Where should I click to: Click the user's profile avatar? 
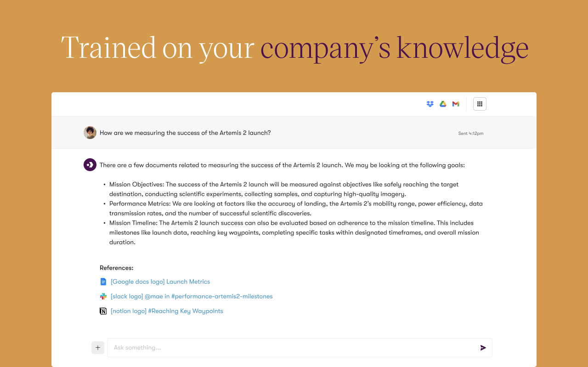tap(90, 132)
